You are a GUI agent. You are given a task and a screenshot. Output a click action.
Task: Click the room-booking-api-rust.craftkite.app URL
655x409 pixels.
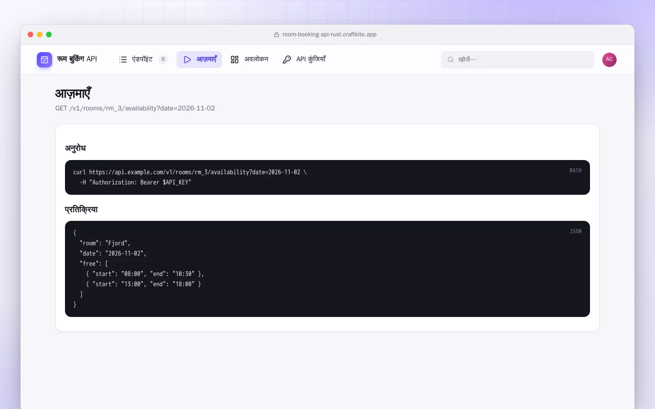(x=330, y=35)
